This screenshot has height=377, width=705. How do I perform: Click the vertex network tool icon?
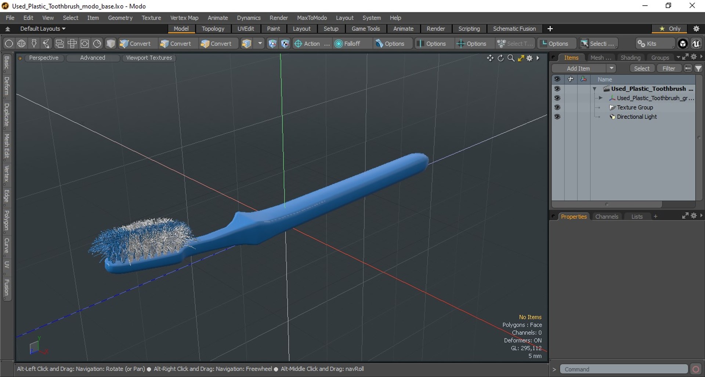(x=46, y=44)
